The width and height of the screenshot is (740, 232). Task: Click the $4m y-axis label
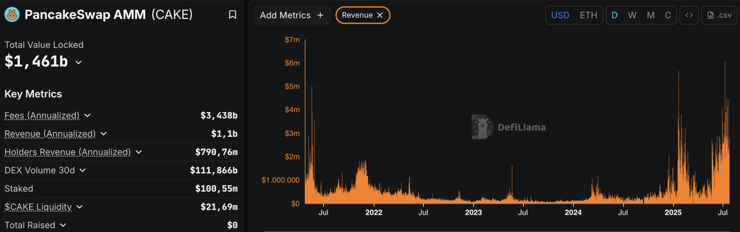click(x=292, y=110)
